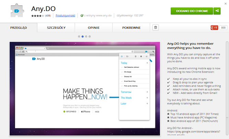Click the star rating icons

[37, 16]
